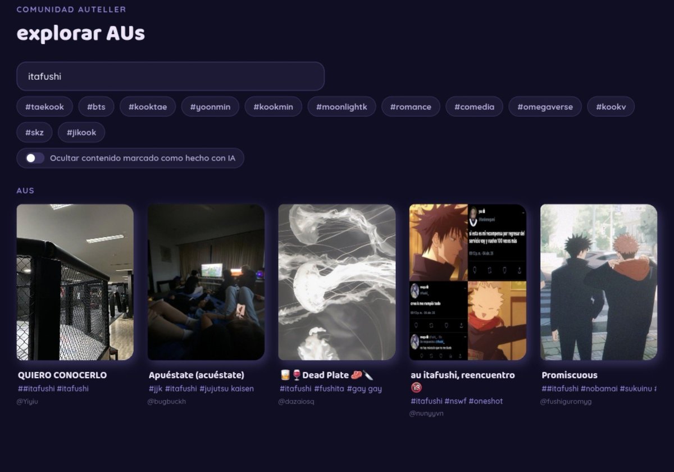Click the COMUNIDAD AUTELLER header text
This screenshot has width=674, height=472.
tap(71, 10)
